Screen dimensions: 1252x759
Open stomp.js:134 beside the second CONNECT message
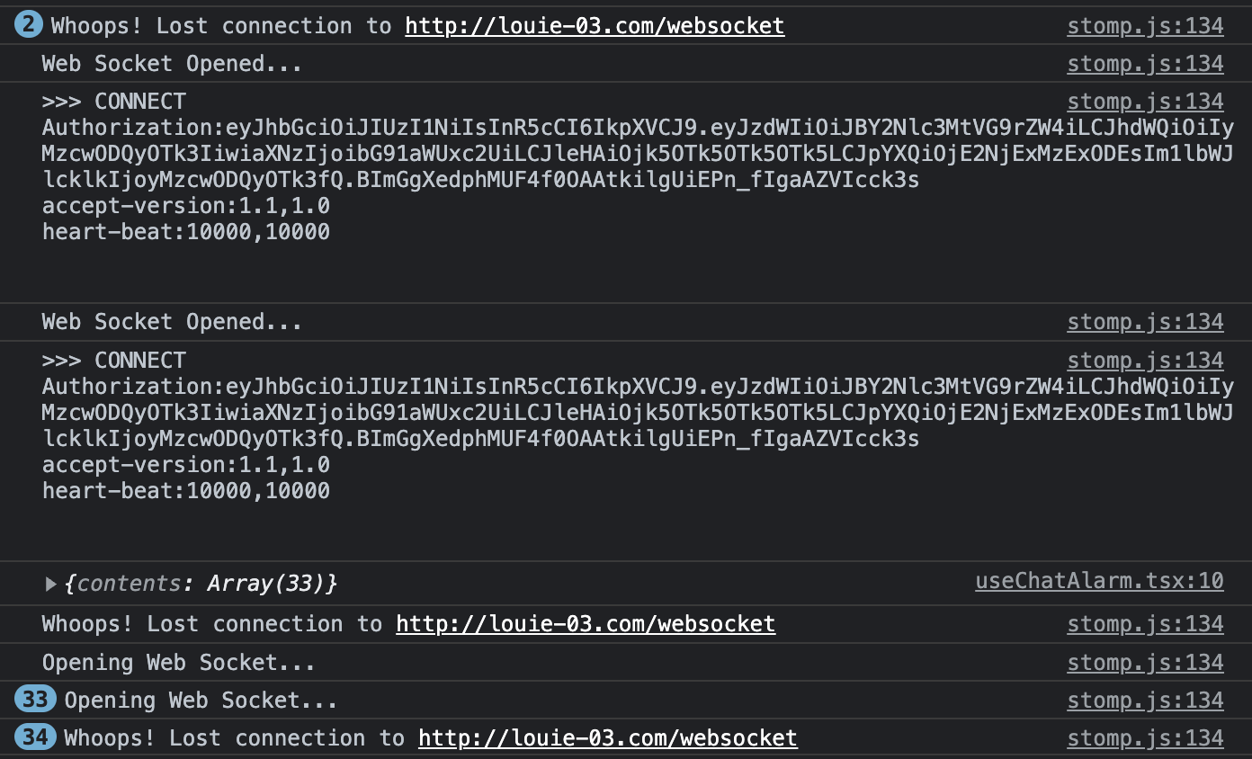click(x=1145, y=361)
